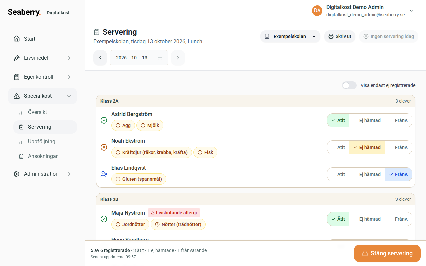Viewport: 426px width, 266px height.
Task: Click the Servering clipboard icon in page heading
Action: tap(97, 32)
